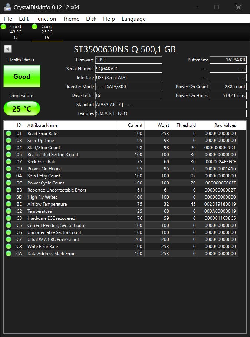The width and height of the screenshot is (250, 337).
Task: Click the status circle for Data Address Mark Error
Action: tap(9, 253)
